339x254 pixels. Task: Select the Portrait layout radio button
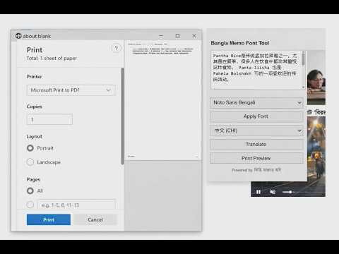click(x=30, y=148)
